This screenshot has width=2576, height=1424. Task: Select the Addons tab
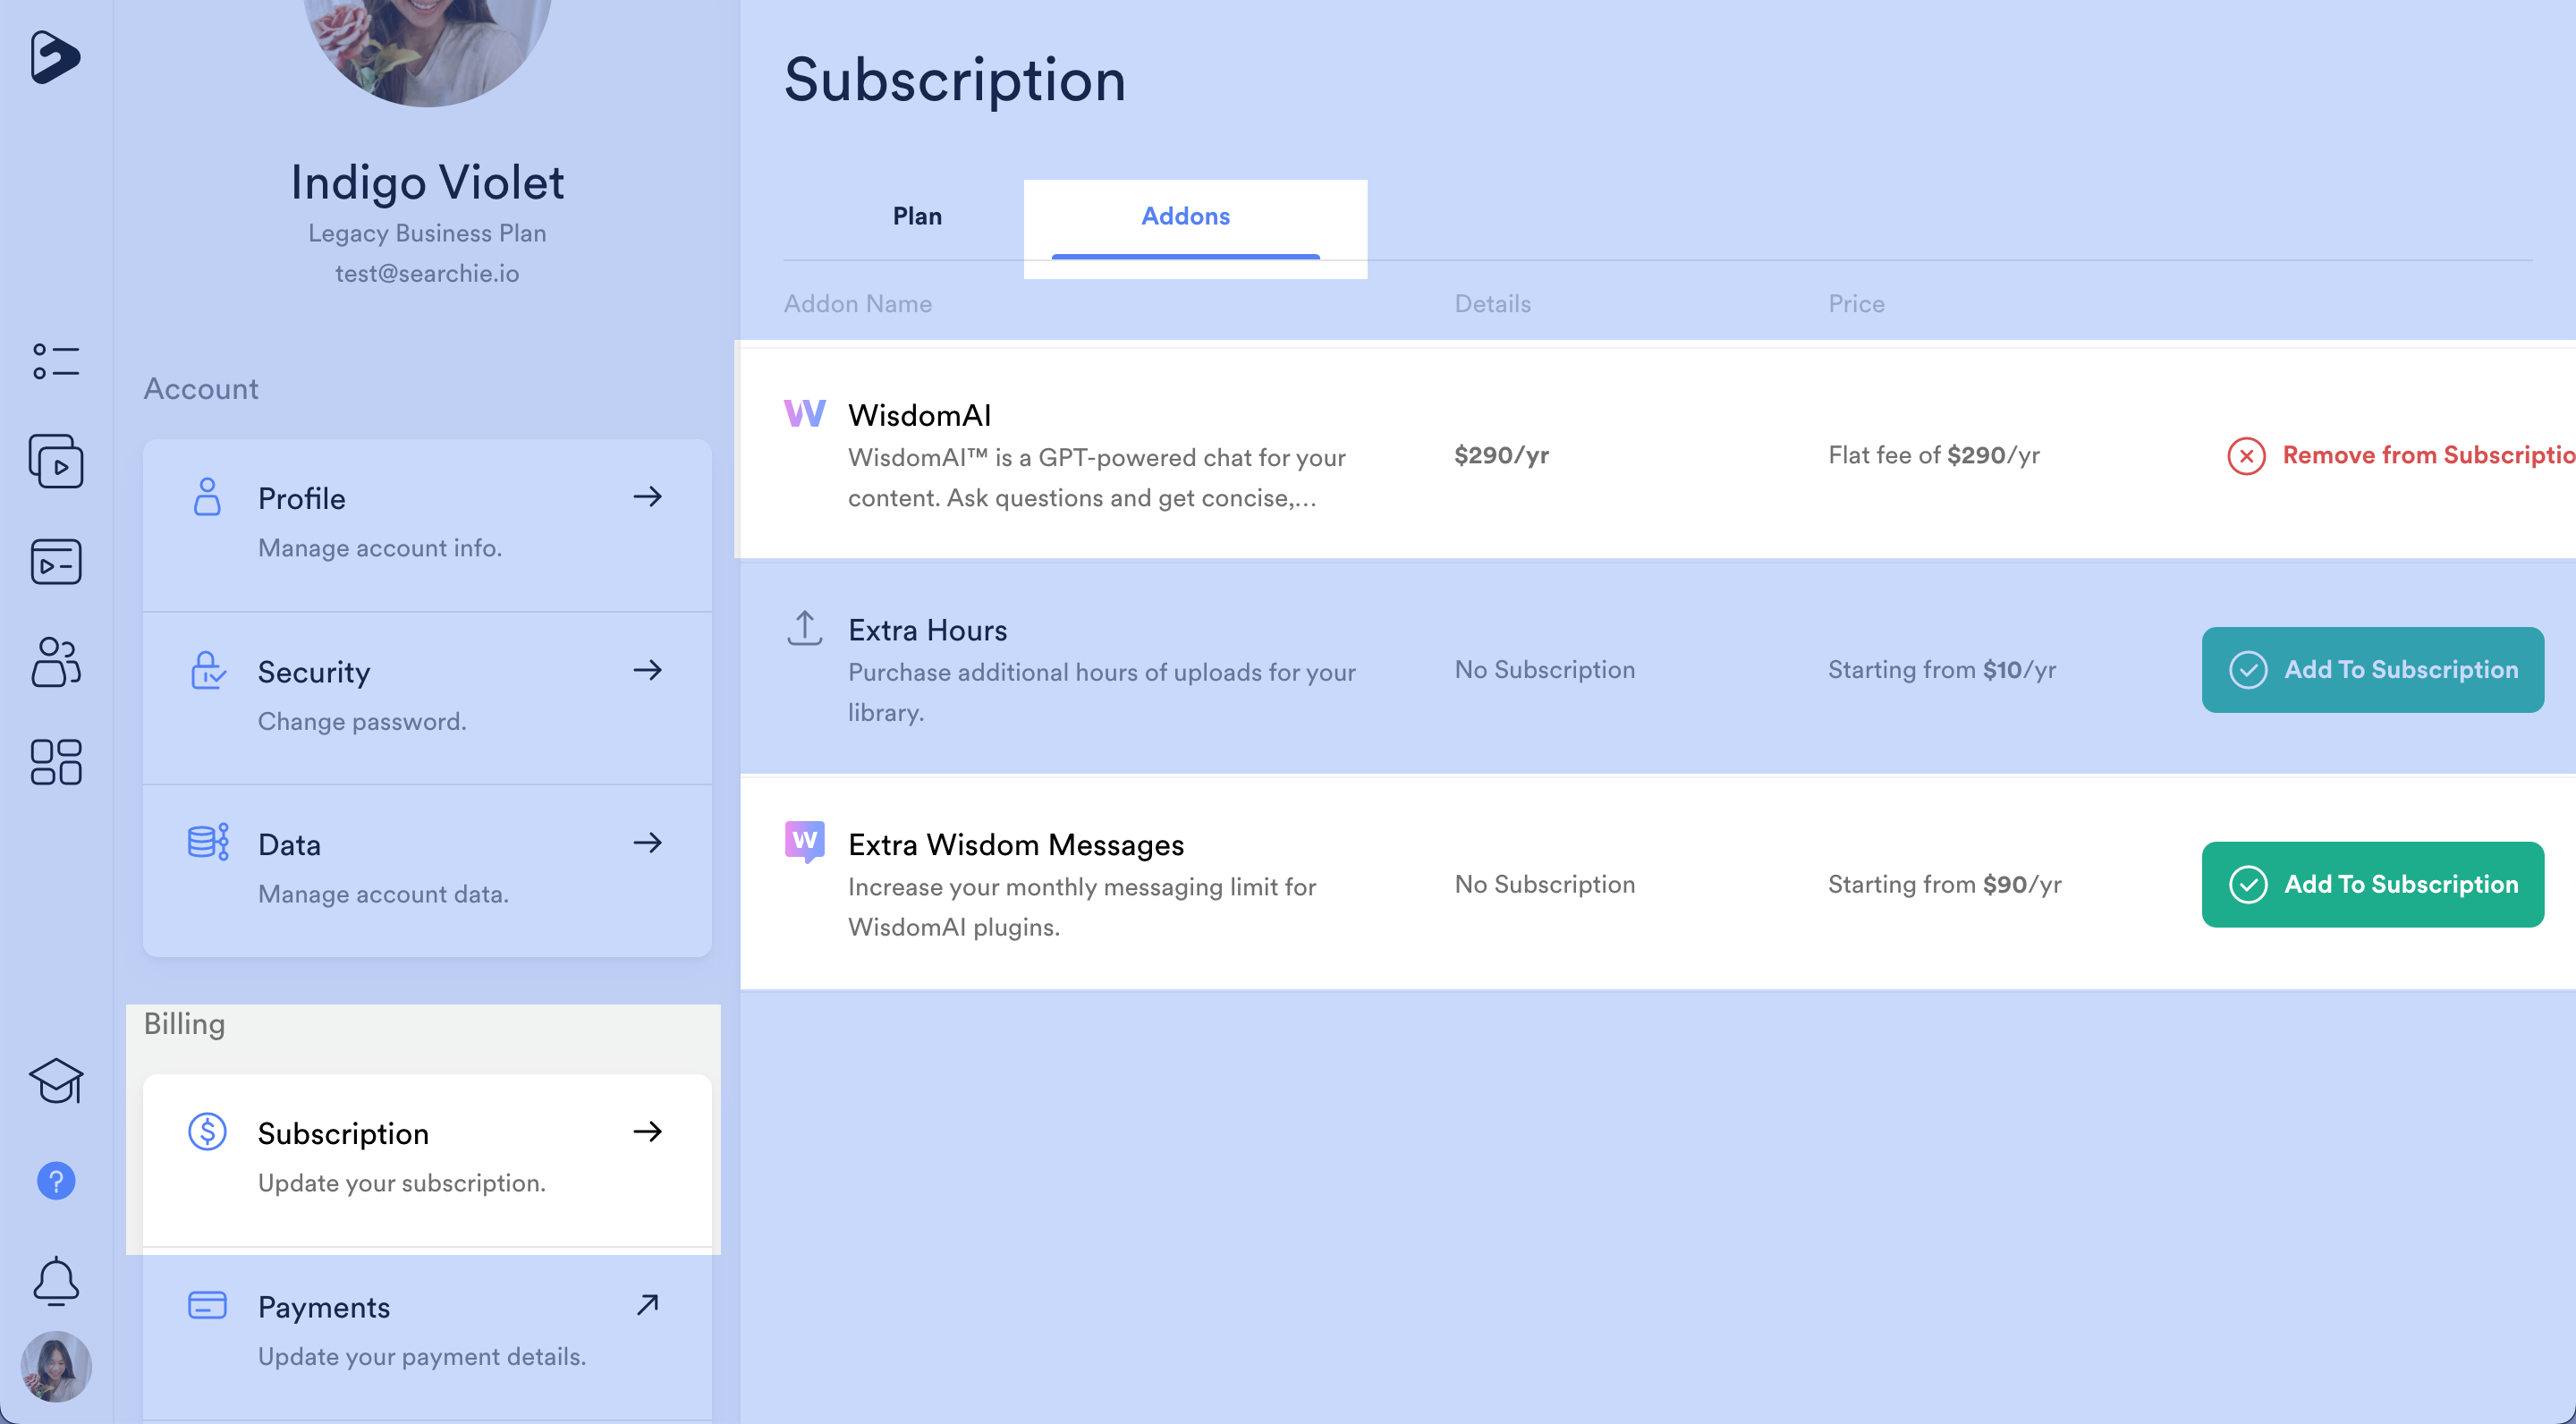[1185, 216]
